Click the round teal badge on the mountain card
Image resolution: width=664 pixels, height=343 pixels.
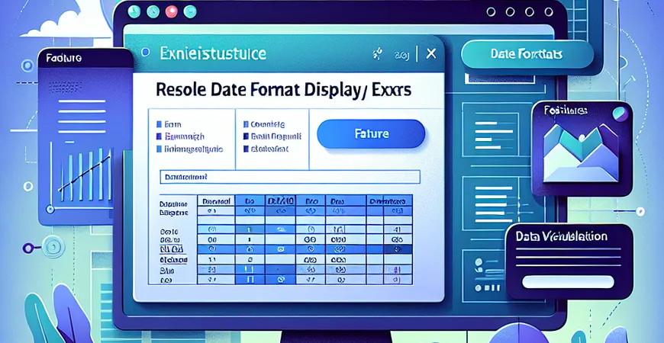click(x=620, y=114)
